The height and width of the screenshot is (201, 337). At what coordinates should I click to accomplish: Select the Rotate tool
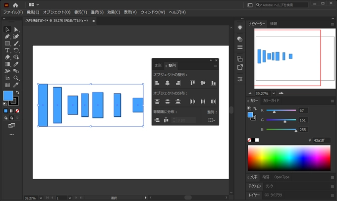click(16, 50)
